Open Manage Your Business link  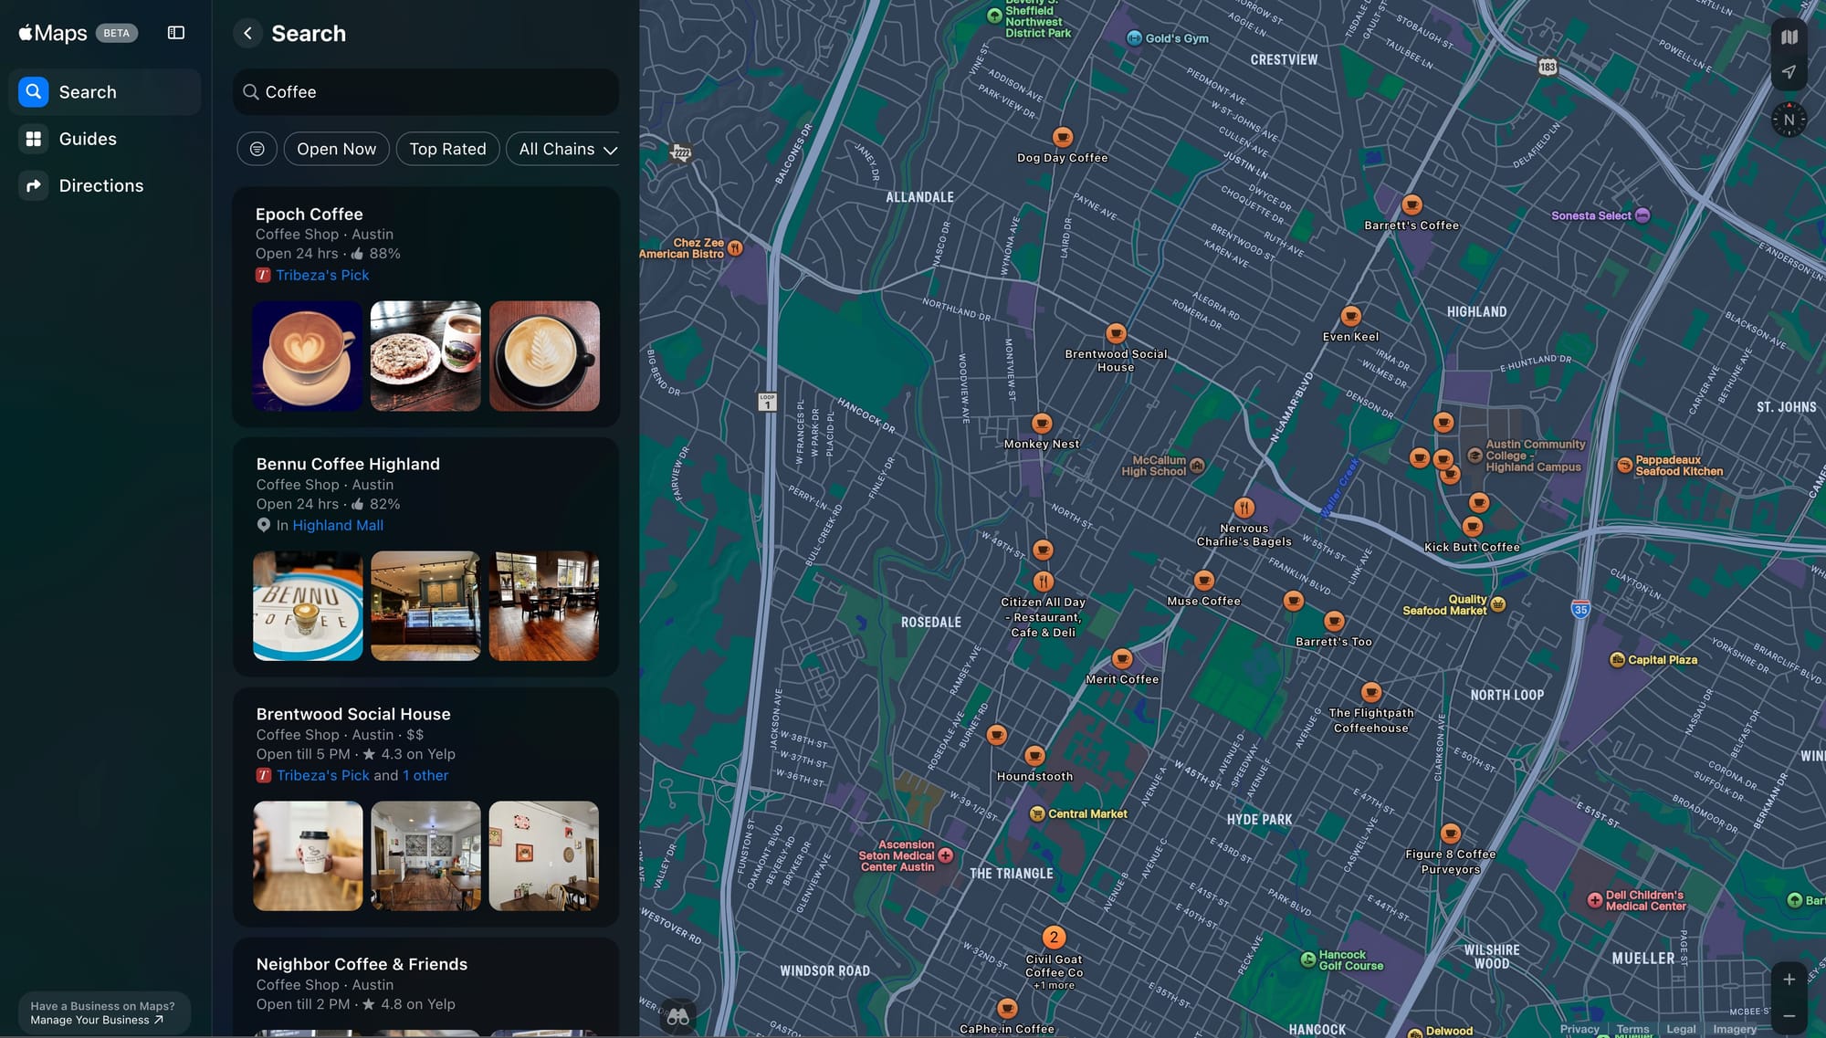(x=97, y=1021)
